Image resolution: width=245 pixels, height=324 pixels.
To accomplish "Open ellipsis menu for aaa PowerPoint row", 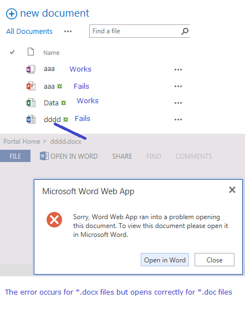I will (178, 86).
